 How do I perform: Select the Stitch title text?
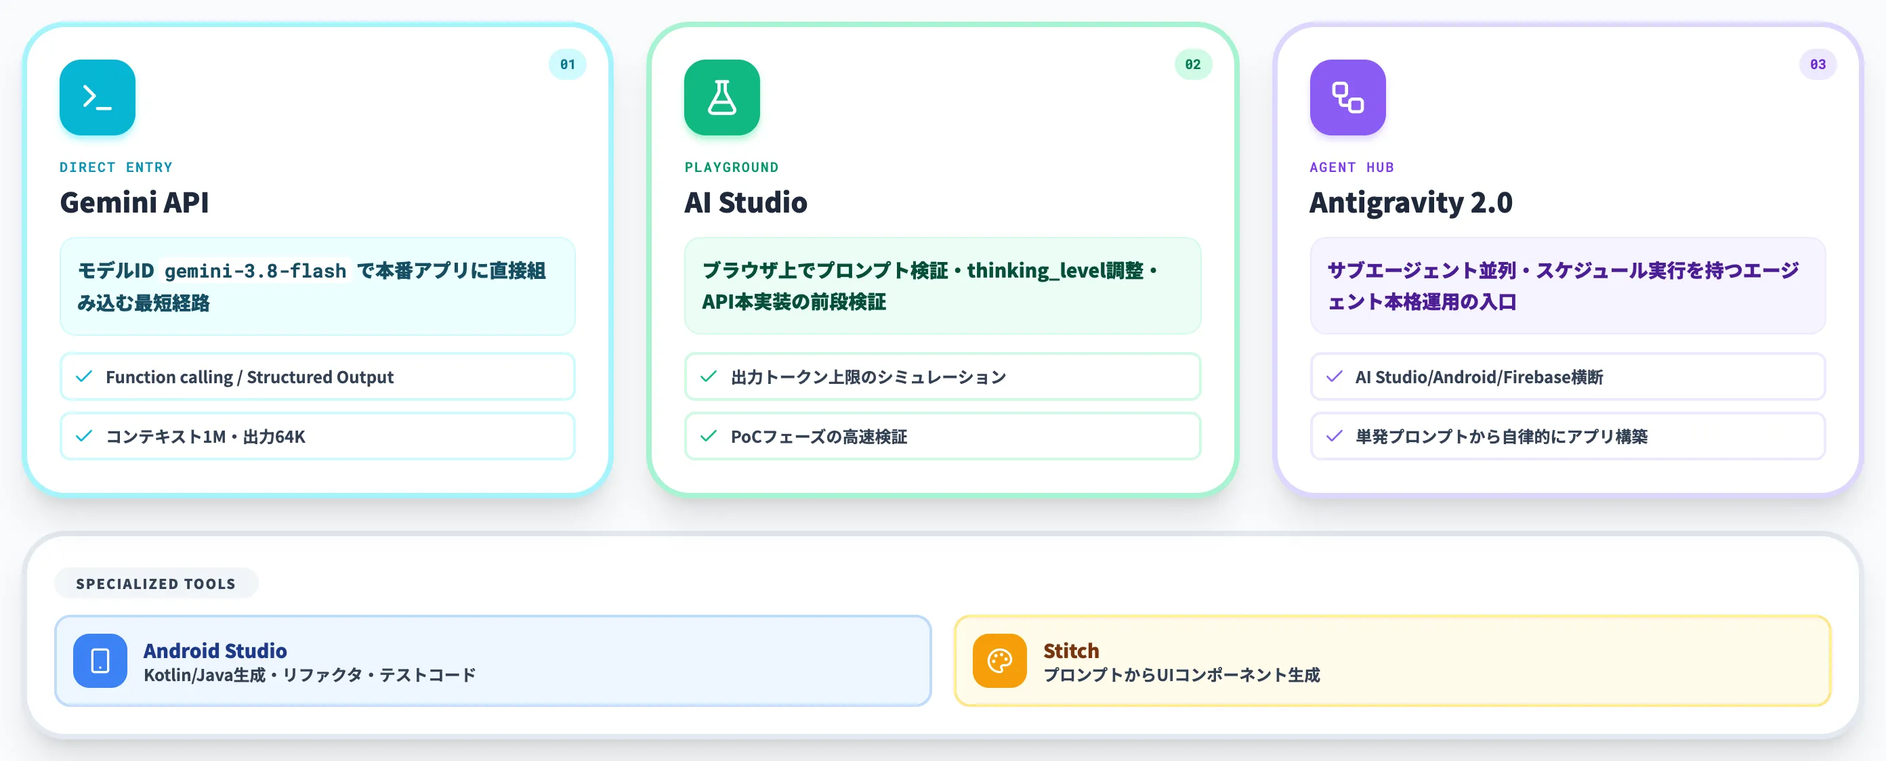coord(1071,651)
